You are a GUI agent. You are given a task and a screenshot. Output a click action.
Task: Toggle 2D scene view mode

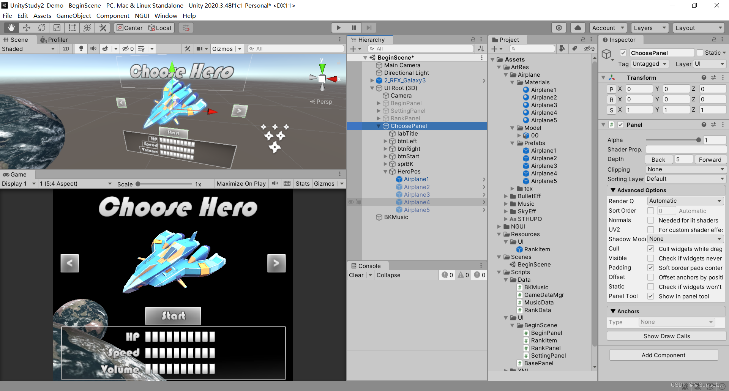[x=66, y=49]
